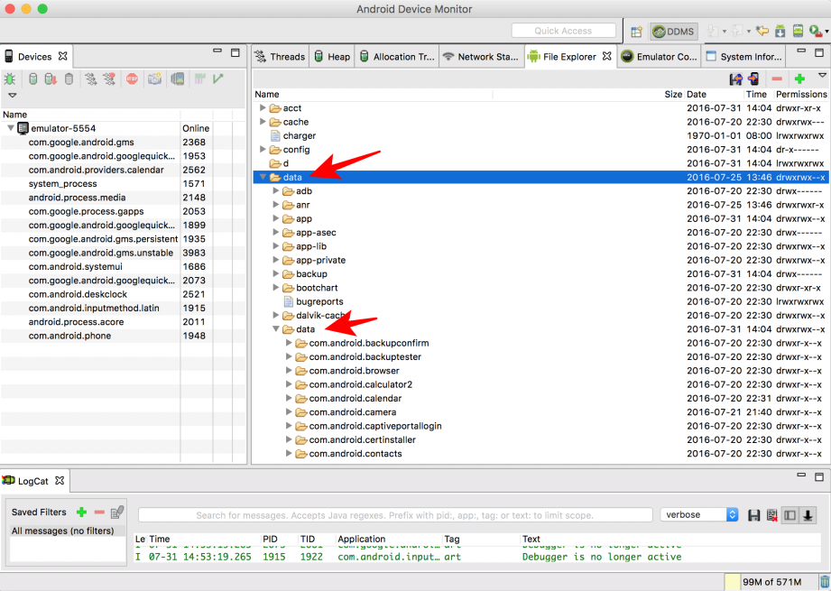Pull a file from the device
Image resolution: width=831 pixels, height=591 pixels.
[735, 79]
